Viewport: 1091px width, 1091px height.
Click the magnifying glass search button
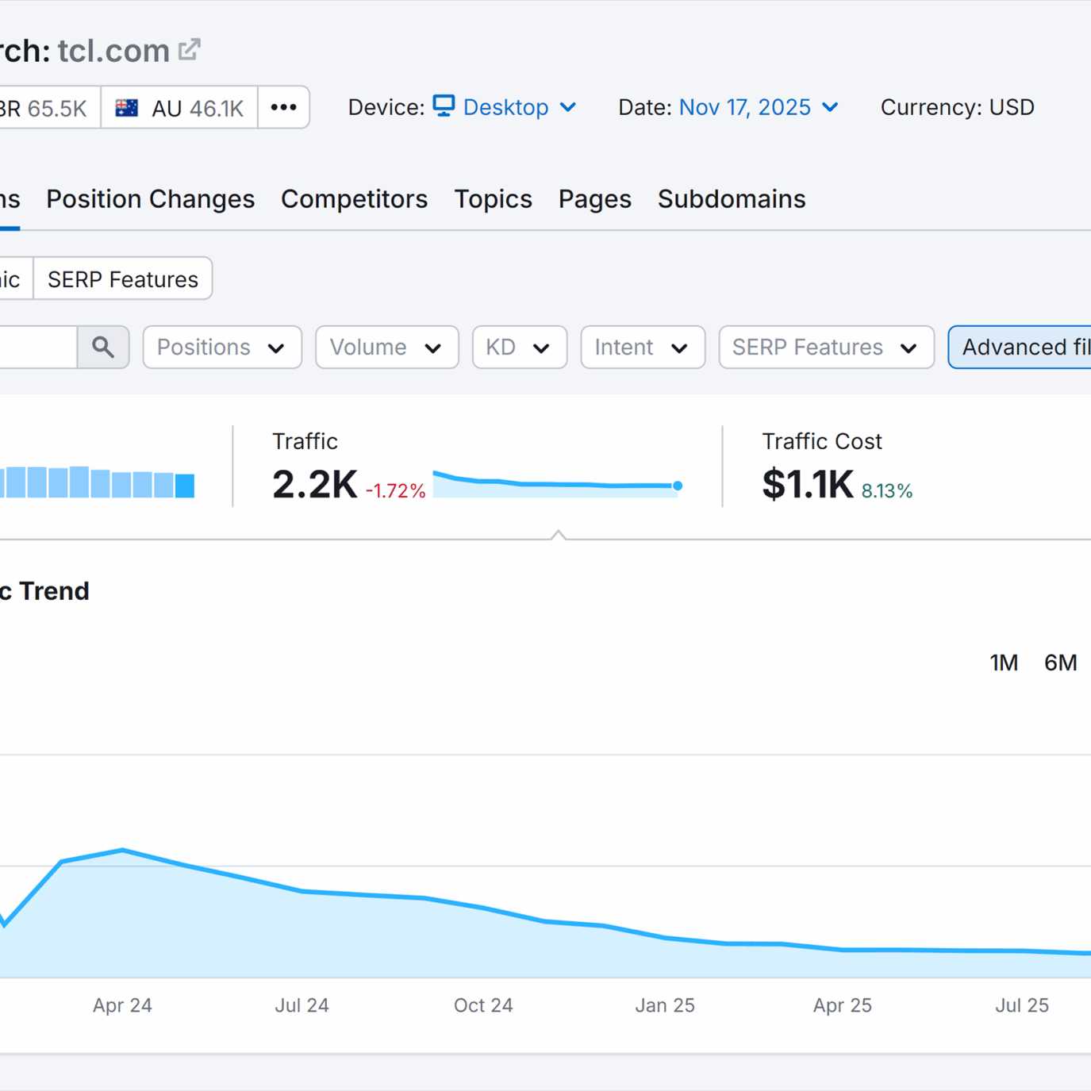[103, 347]
